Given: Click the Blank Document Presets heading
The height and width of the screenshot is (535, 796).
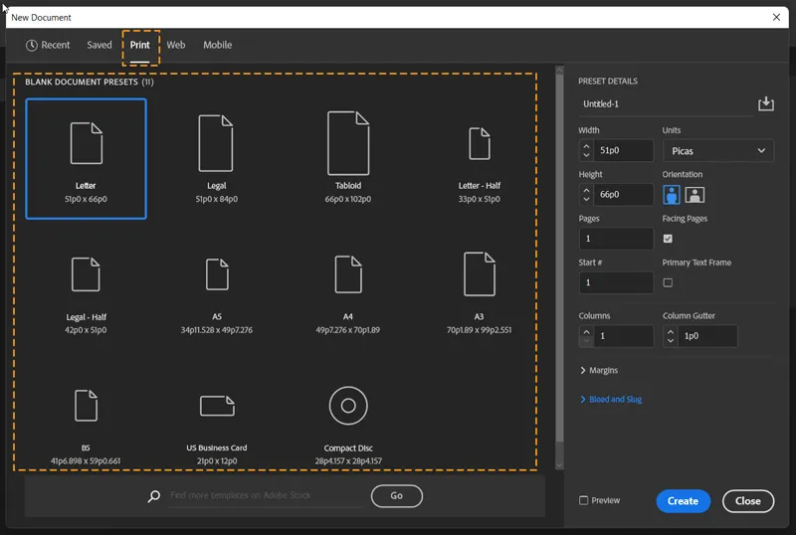Looking at the screenshot, I should tap(90, 82).
